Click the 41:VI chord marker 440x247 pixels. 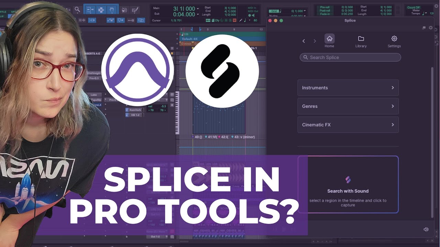(x=211, y=137)
